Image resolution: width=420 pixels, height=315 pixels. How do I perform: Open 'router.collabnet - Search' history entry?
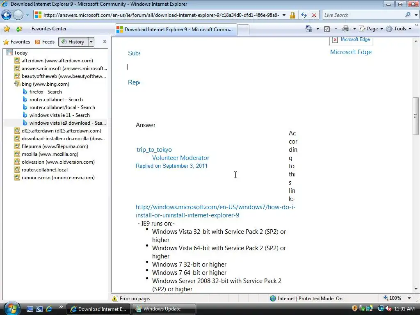point(53,99)
